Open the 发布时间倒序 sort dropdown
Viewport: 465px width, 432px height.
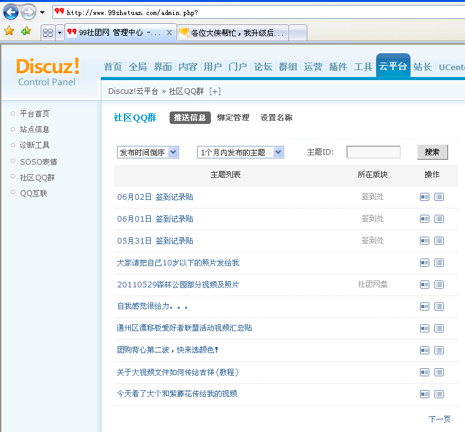coord(148,152)
